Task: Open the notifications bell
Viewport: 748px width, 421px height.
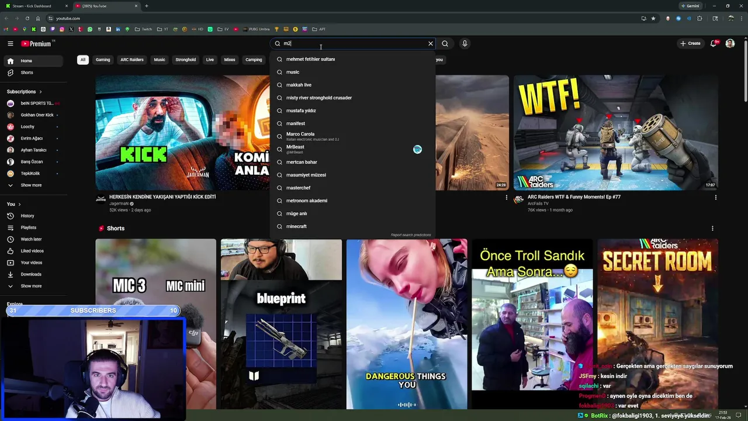Action: (714, 43)
